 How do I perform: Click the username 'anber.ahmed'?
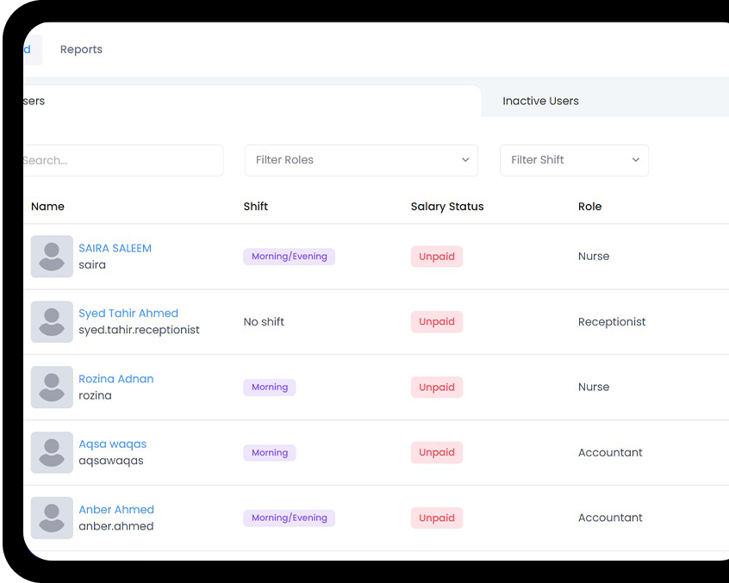(116, 526)
